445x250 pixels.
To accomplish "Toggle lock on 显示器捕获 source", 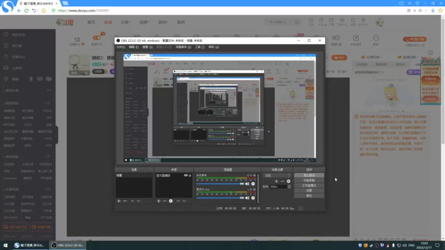I will (x=190, y=176).
